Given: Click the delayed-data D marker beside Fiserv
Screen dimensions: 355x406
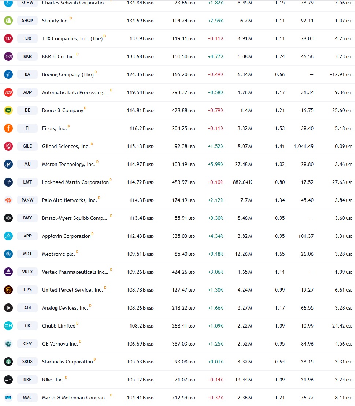Looking at the screenshot, I should click(69, 126).
